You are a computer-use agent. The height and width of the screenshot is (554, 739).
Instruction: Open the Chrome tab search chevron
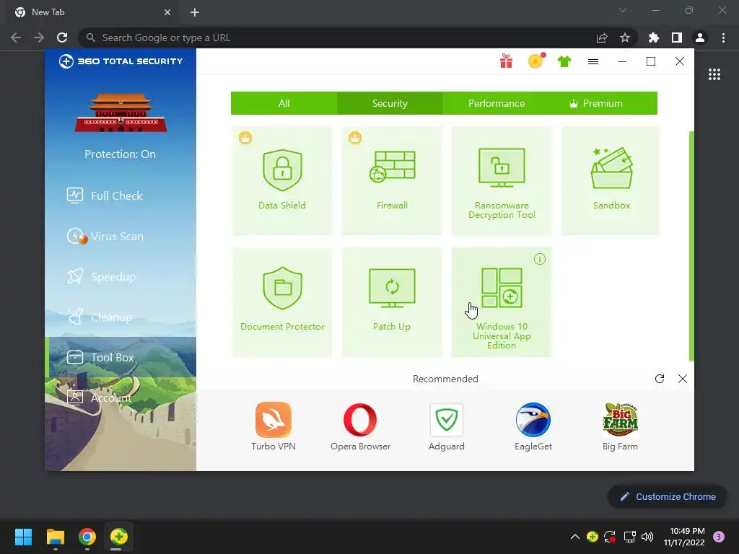(x=623, y=10)
